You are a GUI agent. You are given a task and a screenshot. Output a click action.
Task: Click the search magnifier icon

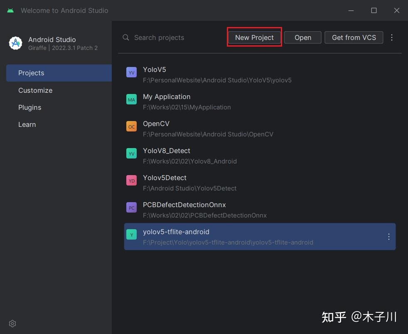coord(125,37)
